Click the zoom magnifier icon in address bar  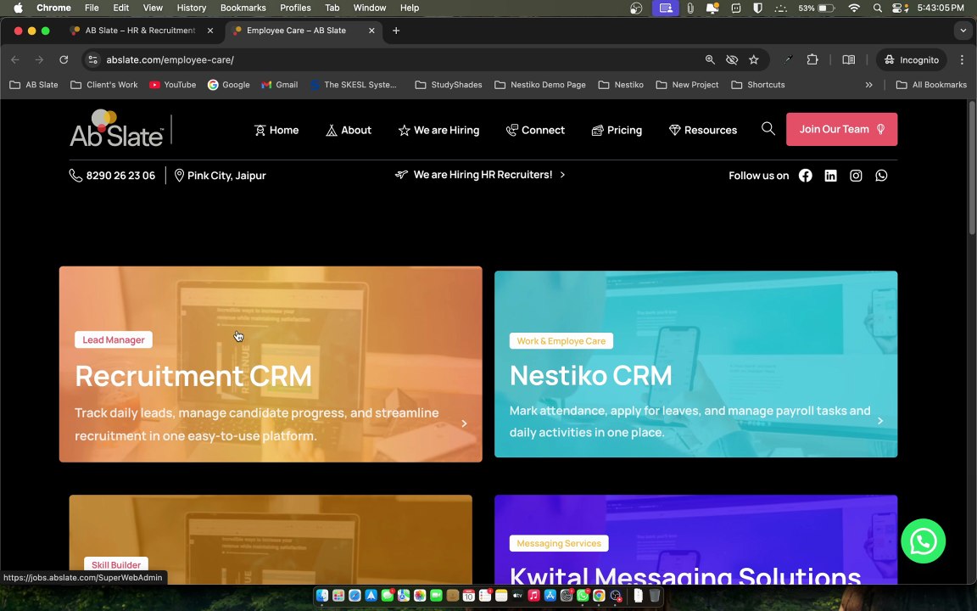[710, 60]
